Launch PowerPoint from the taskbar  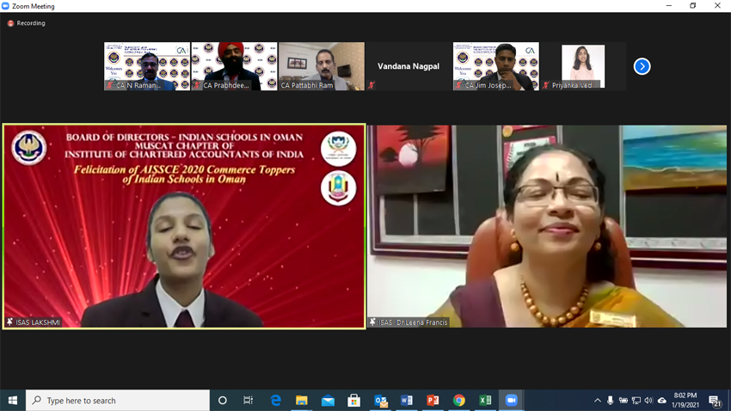click(x=433, y=401)
